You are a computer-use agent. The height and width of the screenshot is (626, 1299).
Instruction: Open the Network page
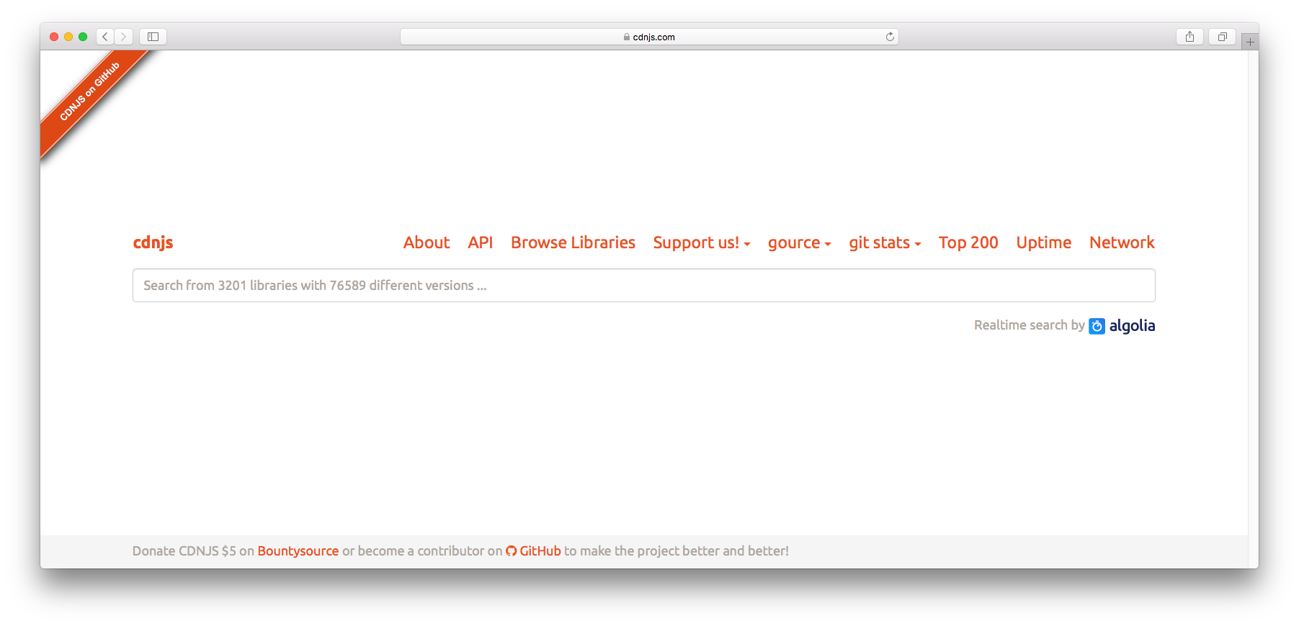[x=1122, y=242]
